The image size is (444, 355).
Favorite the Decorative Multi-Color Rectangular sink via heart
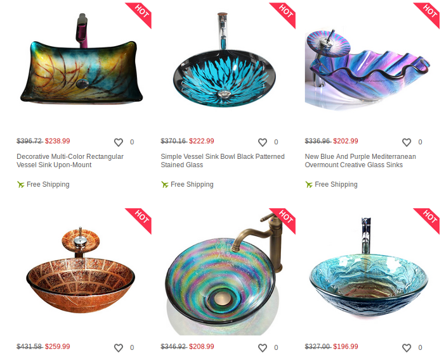click(119, 142)
